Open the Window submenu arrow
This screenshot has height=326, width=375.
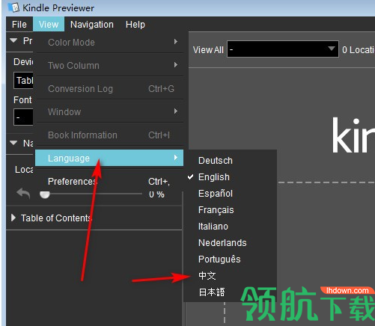tap(176, 111)
